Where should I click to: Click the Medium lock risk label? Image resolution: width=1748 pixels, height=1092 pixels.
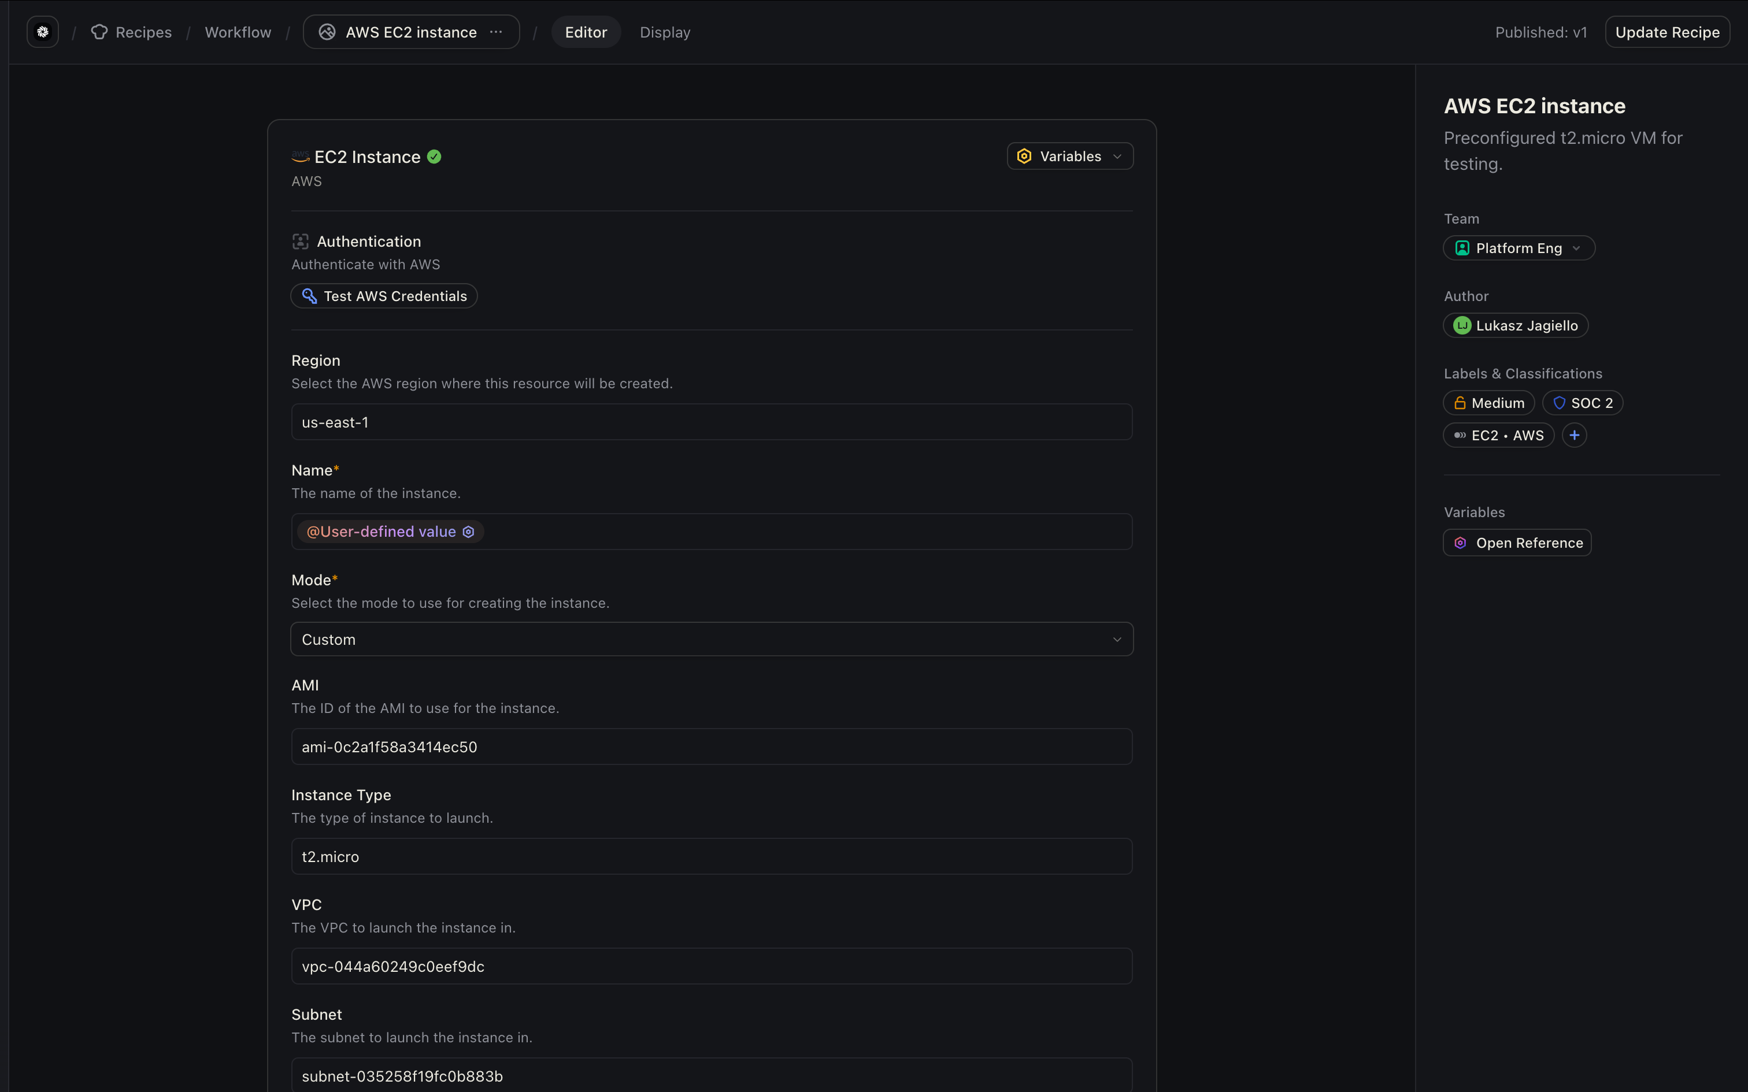1488,403
